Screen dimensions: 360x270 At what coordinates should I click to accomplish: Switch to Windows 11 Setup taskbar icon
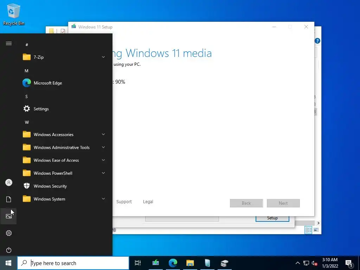pyautogui.click(x=156, y=263)
